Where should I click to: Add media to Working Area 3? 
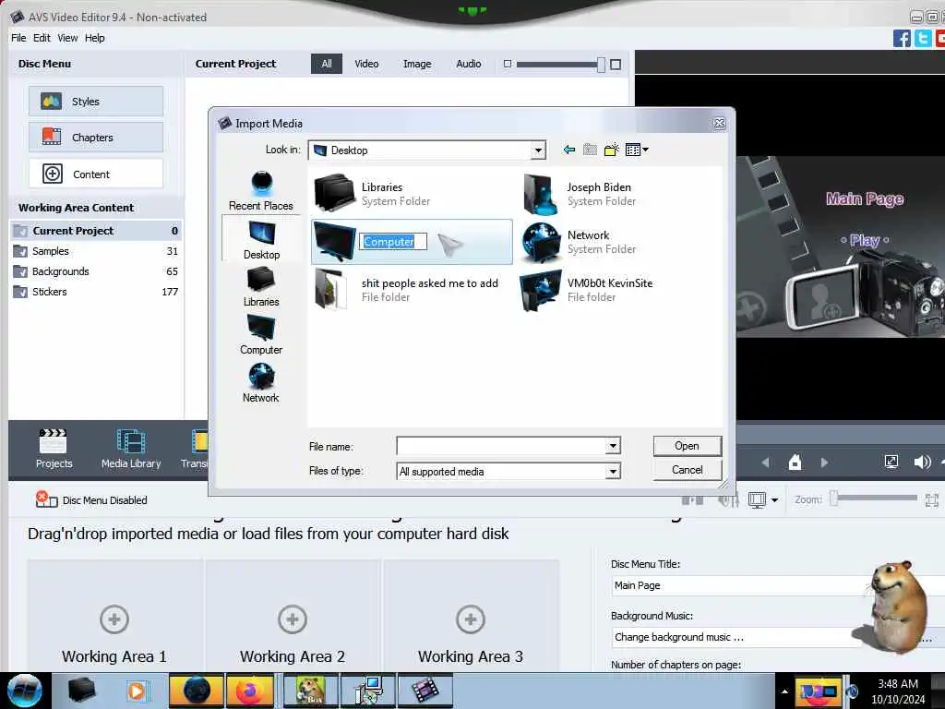tap(471, 619)
